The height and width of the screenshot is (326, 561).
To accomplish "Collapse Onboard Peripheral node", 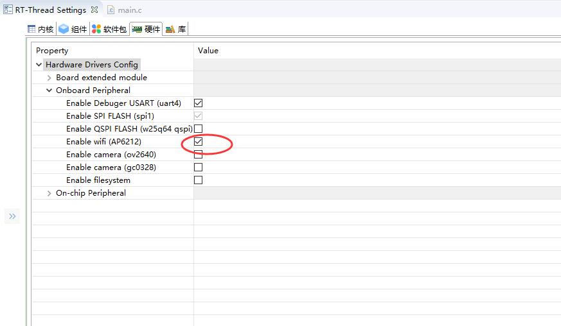I will pos(49,90).
